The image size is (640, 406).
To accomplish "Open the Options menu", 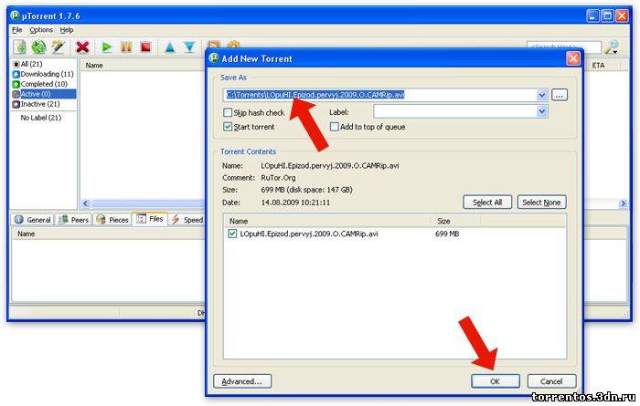I will [40, 30].
